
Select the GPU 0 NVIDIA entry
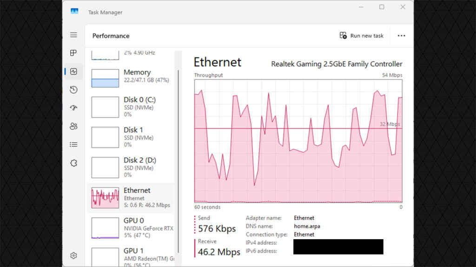click(130, 227)
